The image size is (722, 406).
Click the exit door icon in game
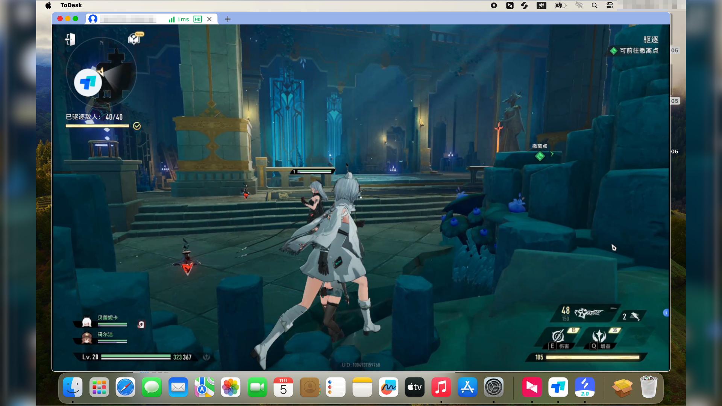click(x=70, y=39)
